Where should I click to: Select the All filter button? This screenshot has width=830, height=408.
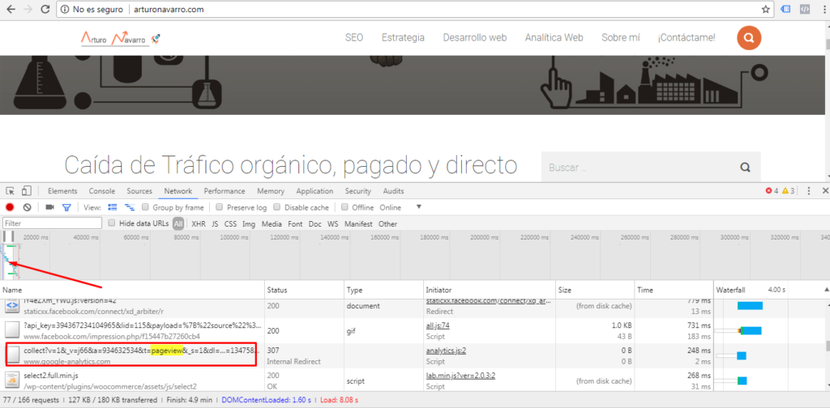point(178,223)
